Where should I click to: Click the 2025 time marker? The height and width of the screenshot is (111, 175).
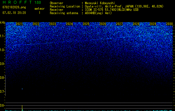(x=86, y=24)
